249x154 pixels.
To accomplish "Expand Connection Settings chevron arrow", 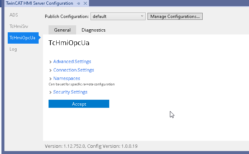I will 50,70.
